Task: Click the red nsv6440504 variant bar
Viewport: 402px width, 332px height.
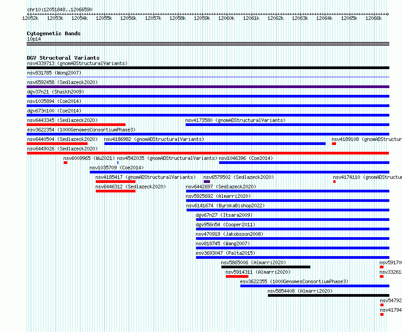Action: pos(57,144)
